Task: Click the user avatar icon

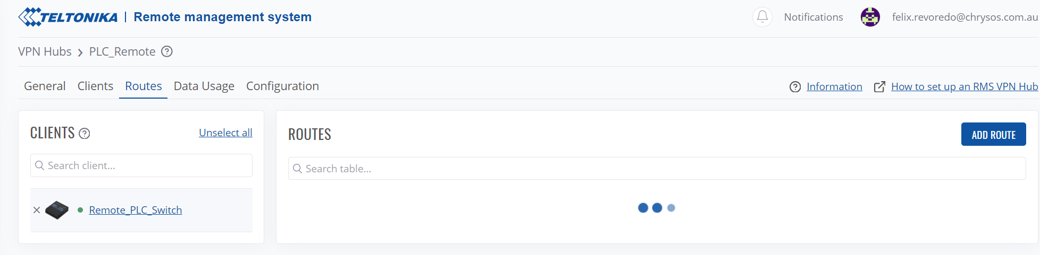Action: tap(870, 17)
